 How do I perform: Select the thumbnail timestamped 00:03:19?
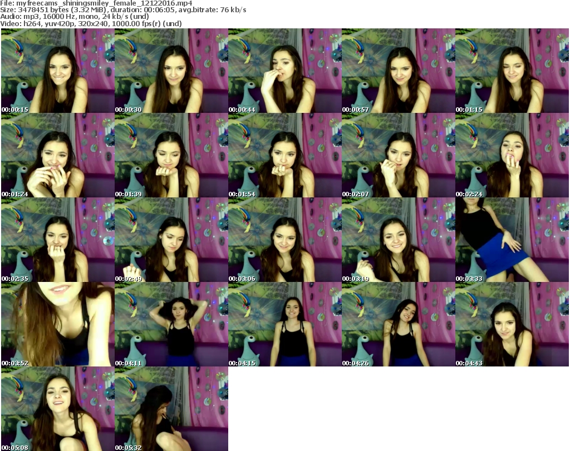tap(398, 240)
